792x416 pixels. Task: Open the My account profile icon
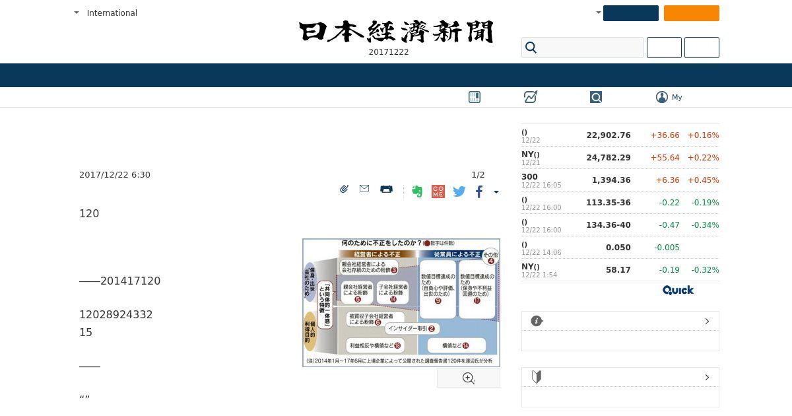[662, 97]
